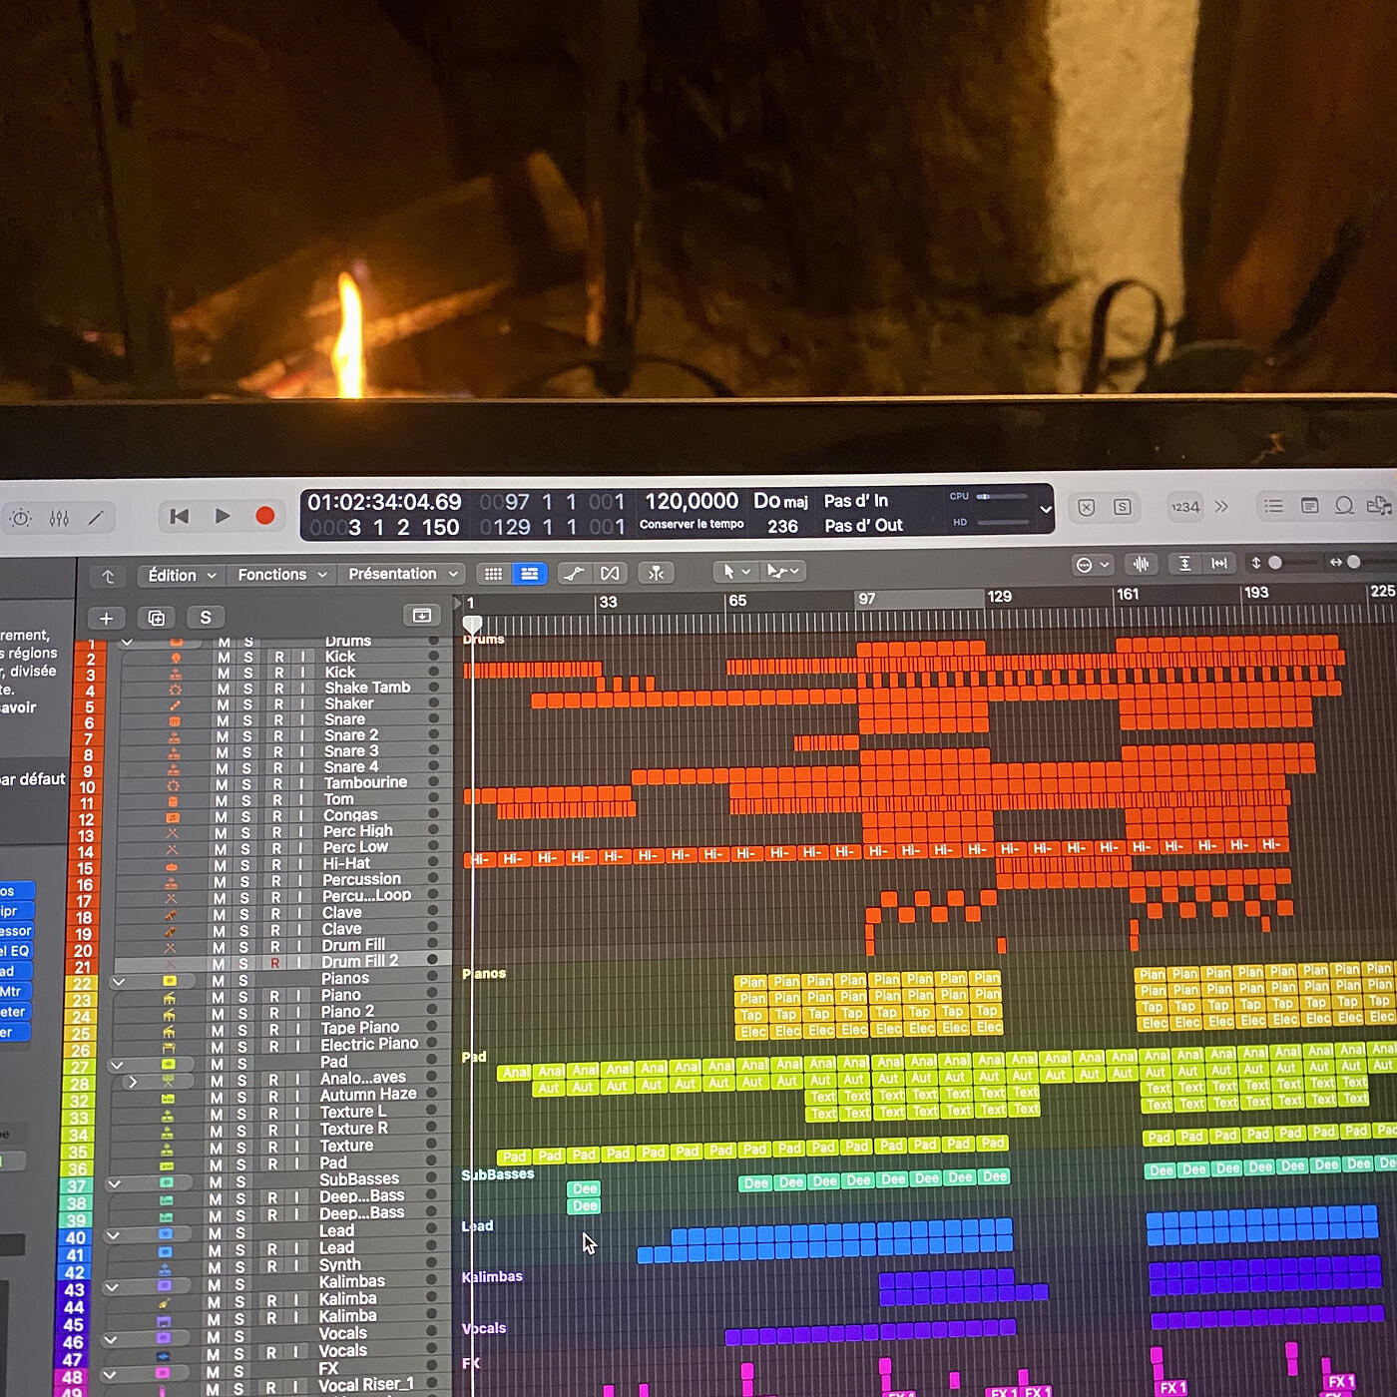Toggle the Waveform Zoom icon
The height and width of the screenshot is (1397, 1397).
pos(1141,564)
